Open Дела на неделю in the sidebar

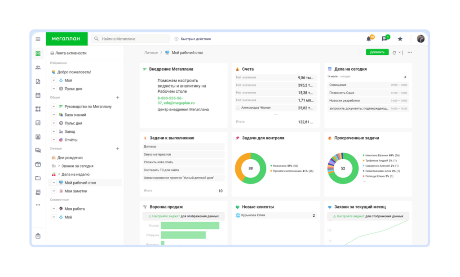point(75,174)
